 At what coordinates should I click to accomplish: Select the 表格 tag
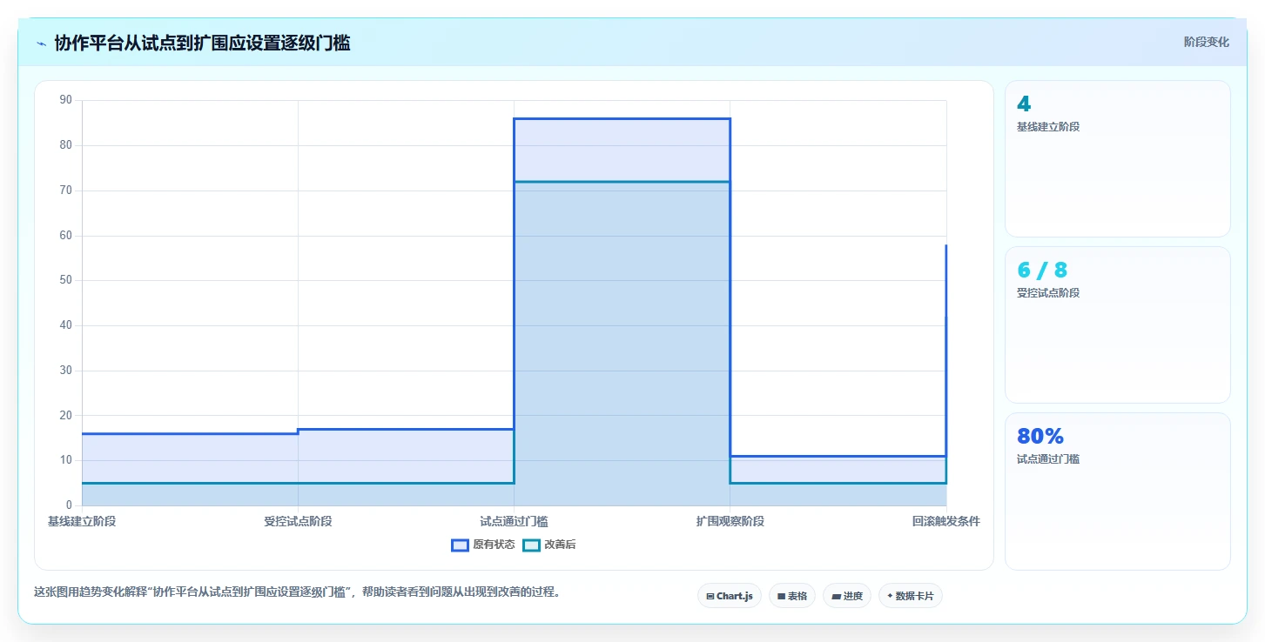pyautogui.click(x=792, y=596)
